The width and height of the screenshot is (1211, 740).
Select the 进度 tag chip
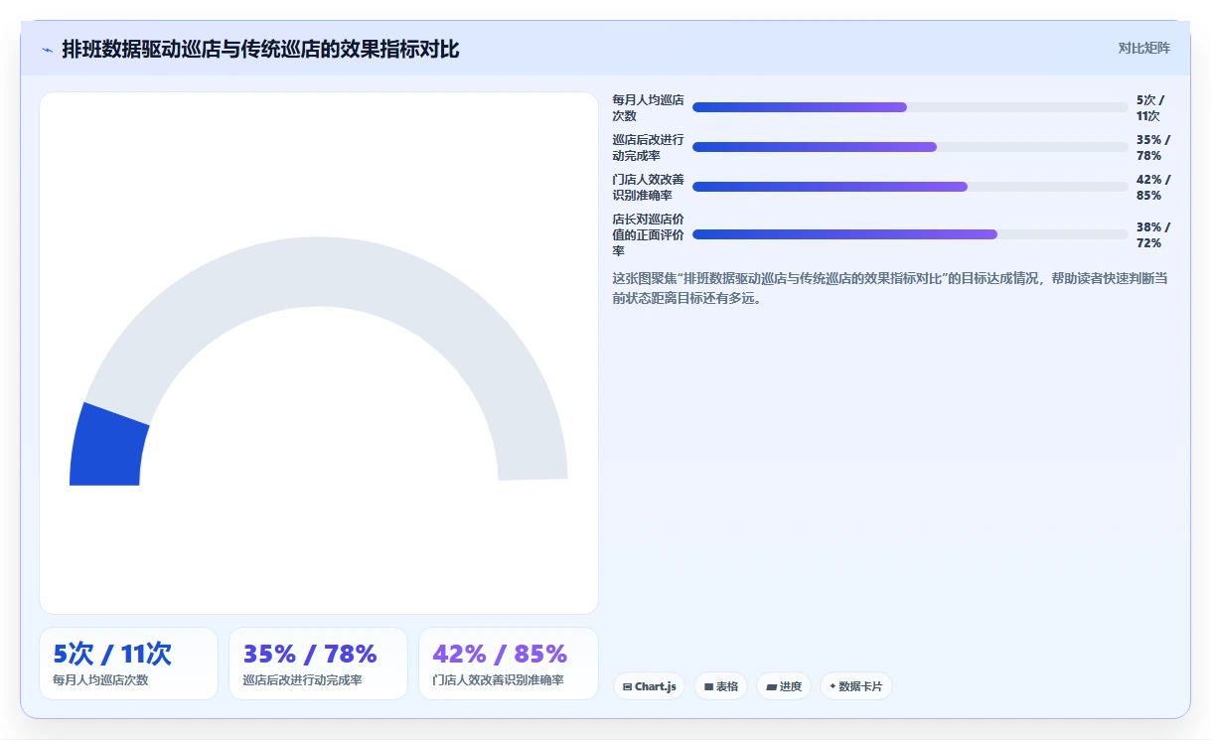pos(784,686)
